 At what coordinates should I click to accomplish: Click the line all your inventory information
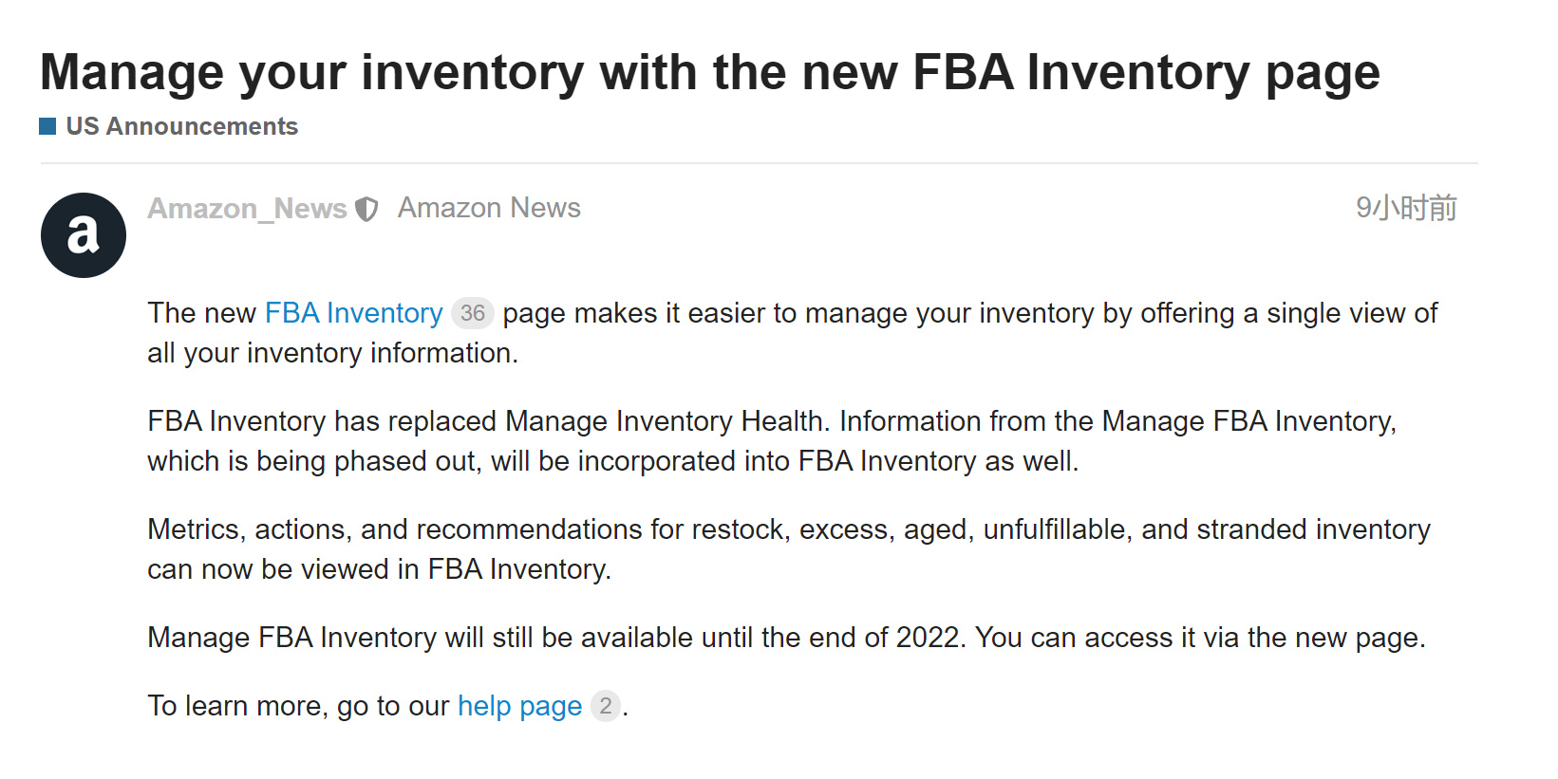pos(332,353)
